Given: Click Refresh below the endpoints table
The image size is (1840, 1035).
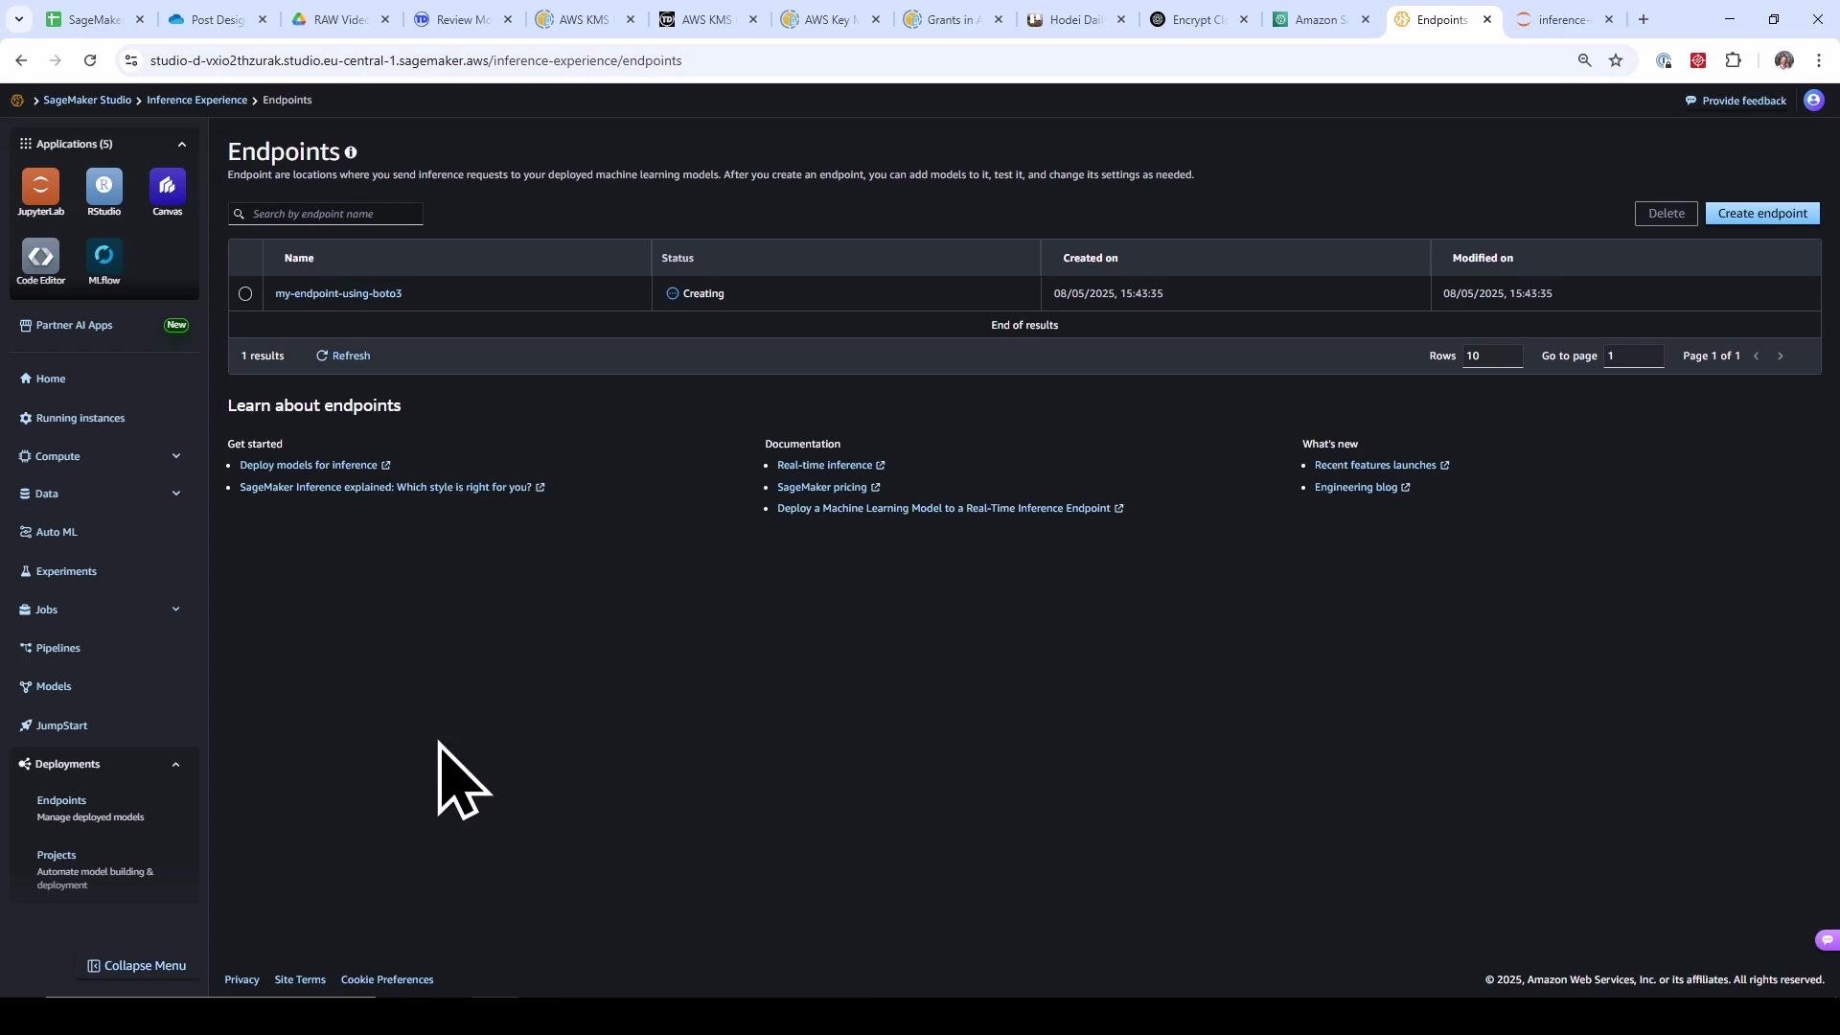Looking at the screenshot, I should [343, 356].
